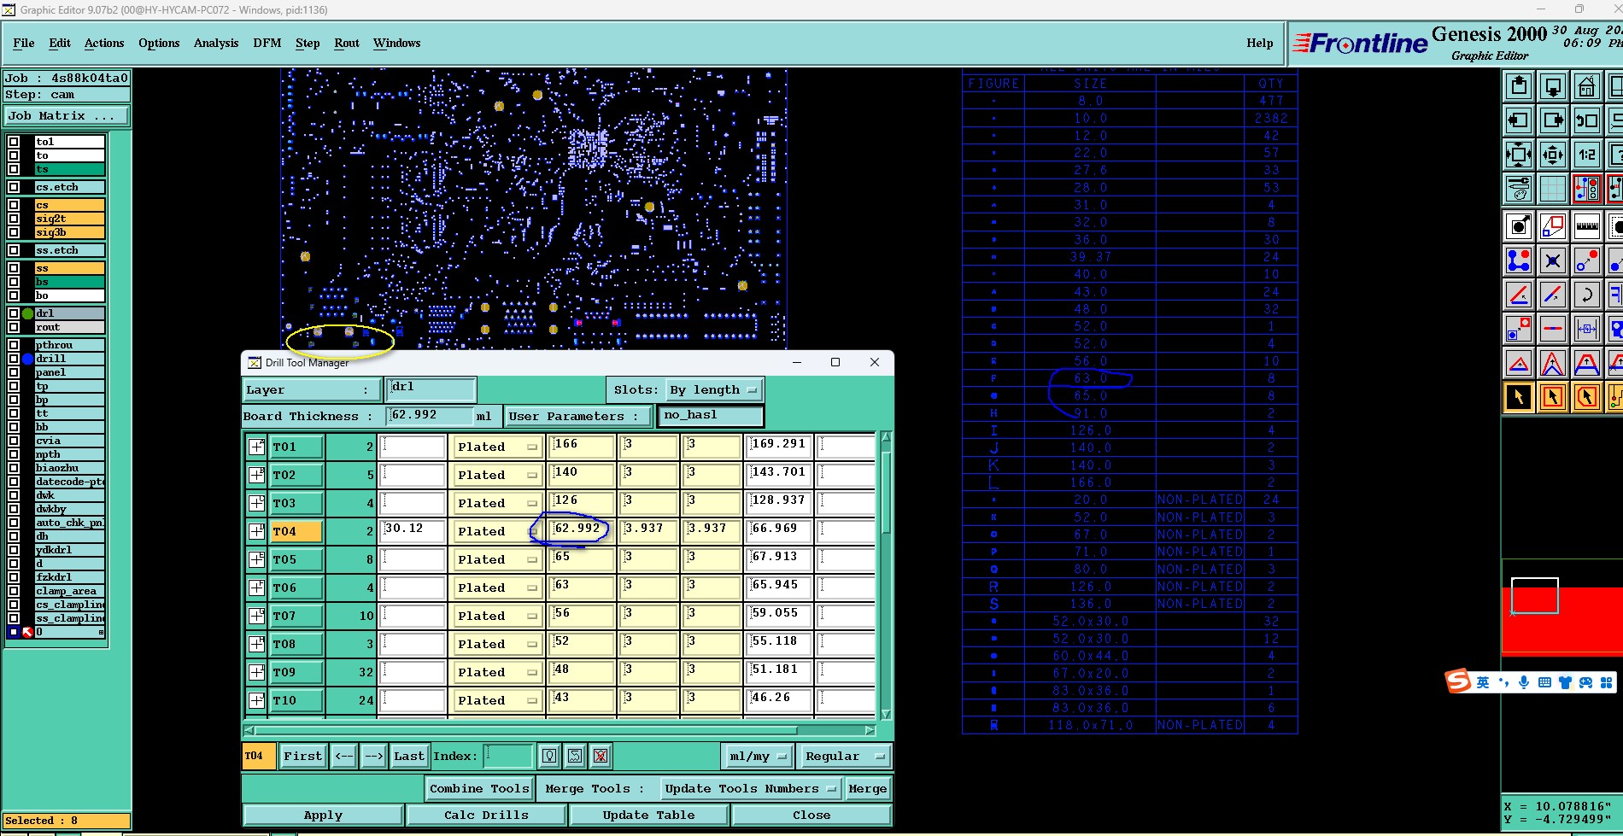Click the previous view undo-zoom icon
Image resolution: width=1623 pixels, height=836 pixels.
pos(1586,120)
